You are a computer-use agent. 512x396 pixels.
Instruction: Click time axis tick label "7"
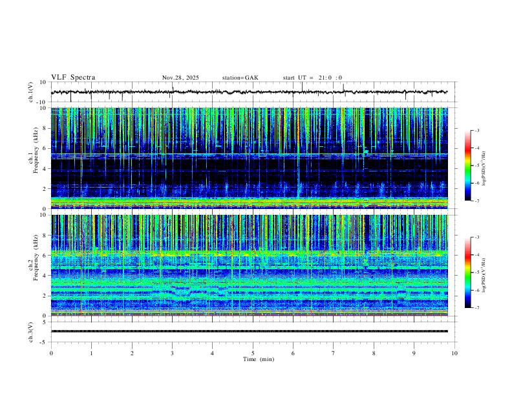click(334, 353)
